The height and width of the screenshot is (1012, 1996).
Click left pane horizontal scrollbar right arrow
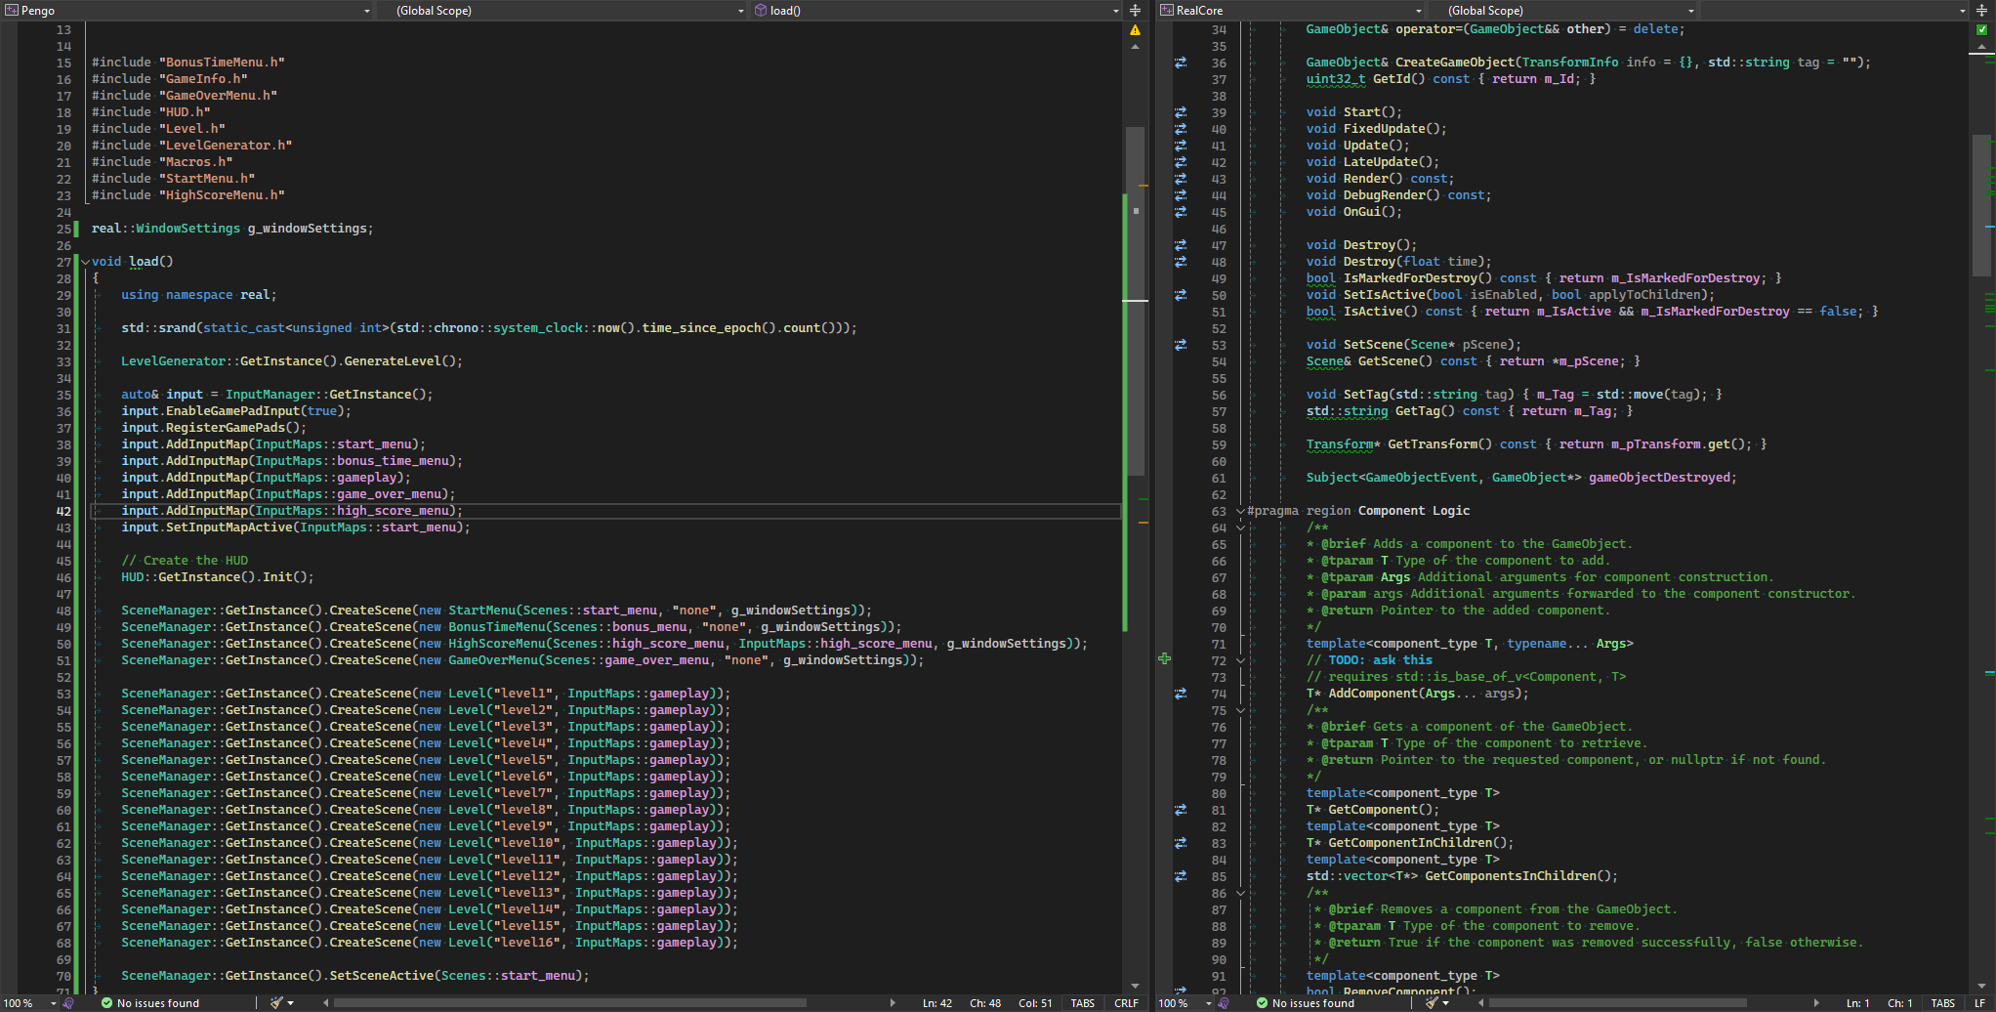pos(893,1003)
